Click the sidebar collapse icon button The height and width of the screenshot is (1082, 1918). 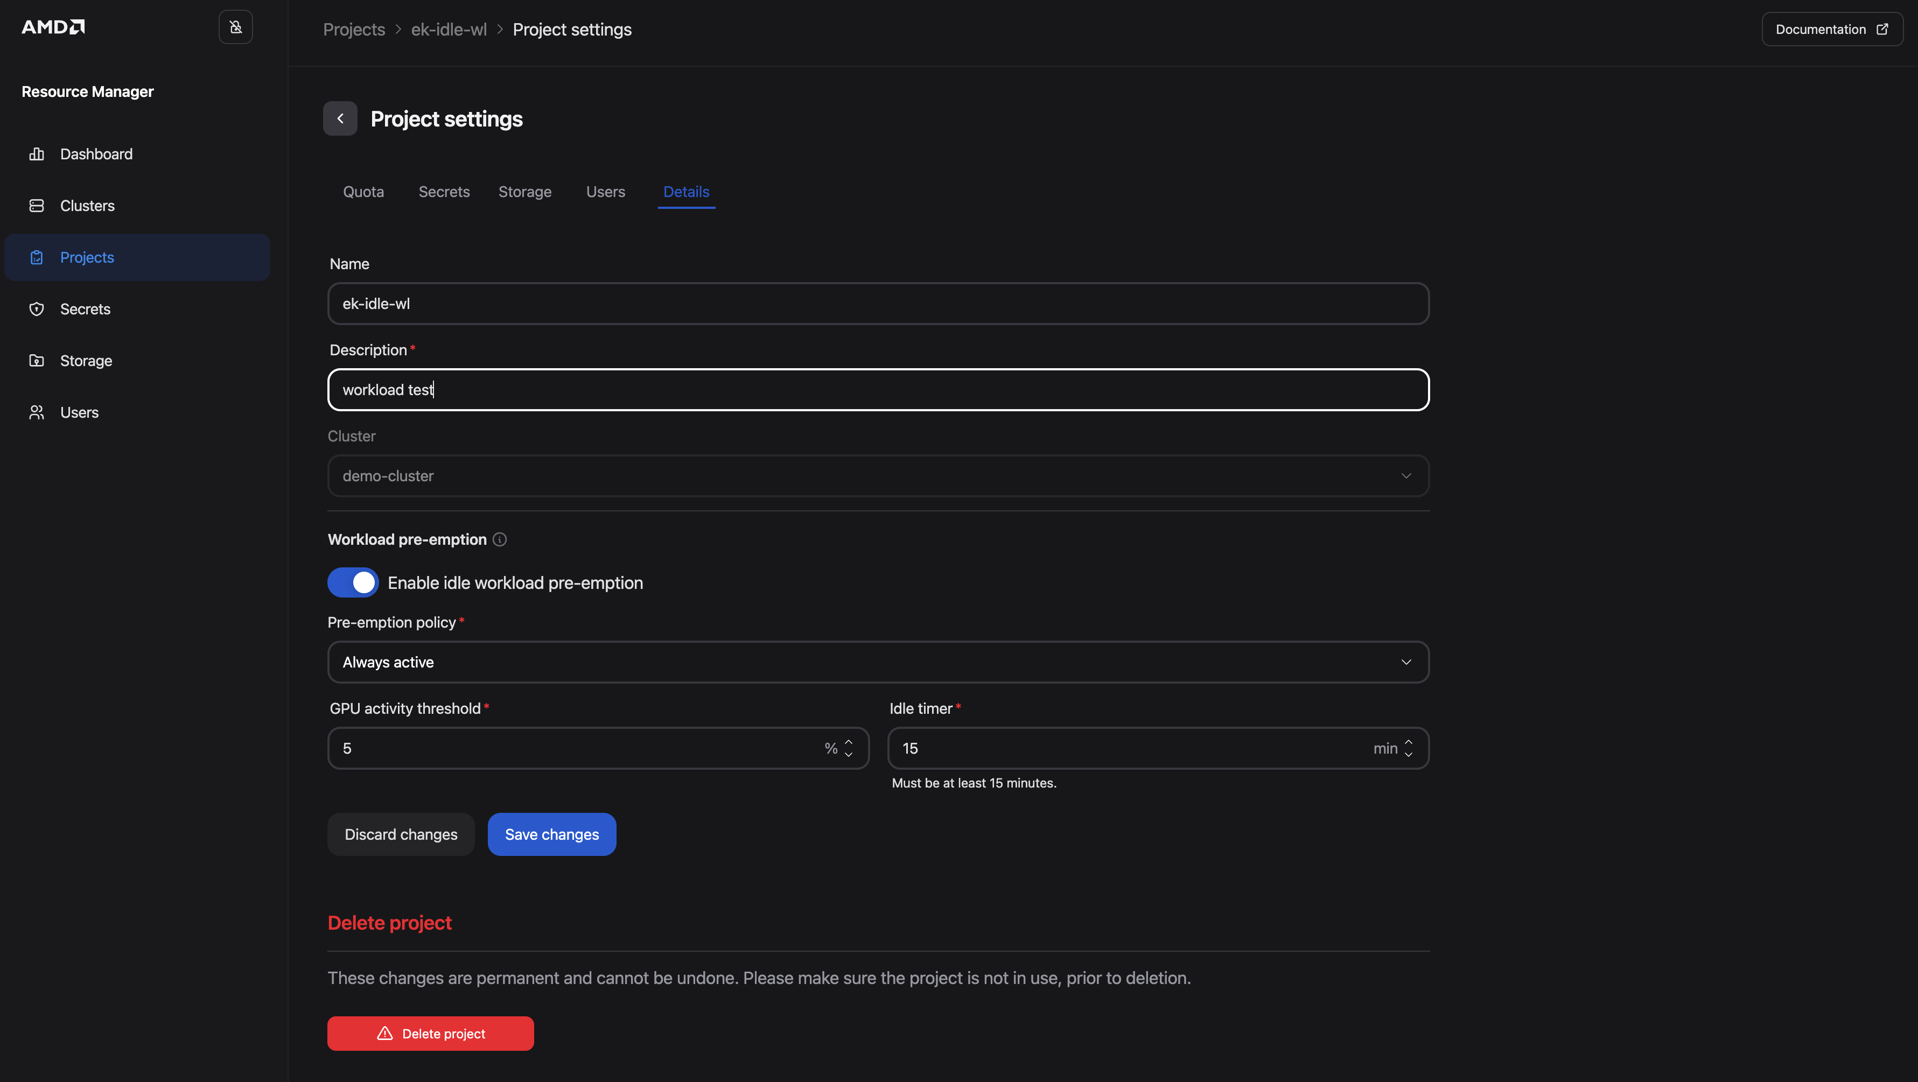point(235,27)
